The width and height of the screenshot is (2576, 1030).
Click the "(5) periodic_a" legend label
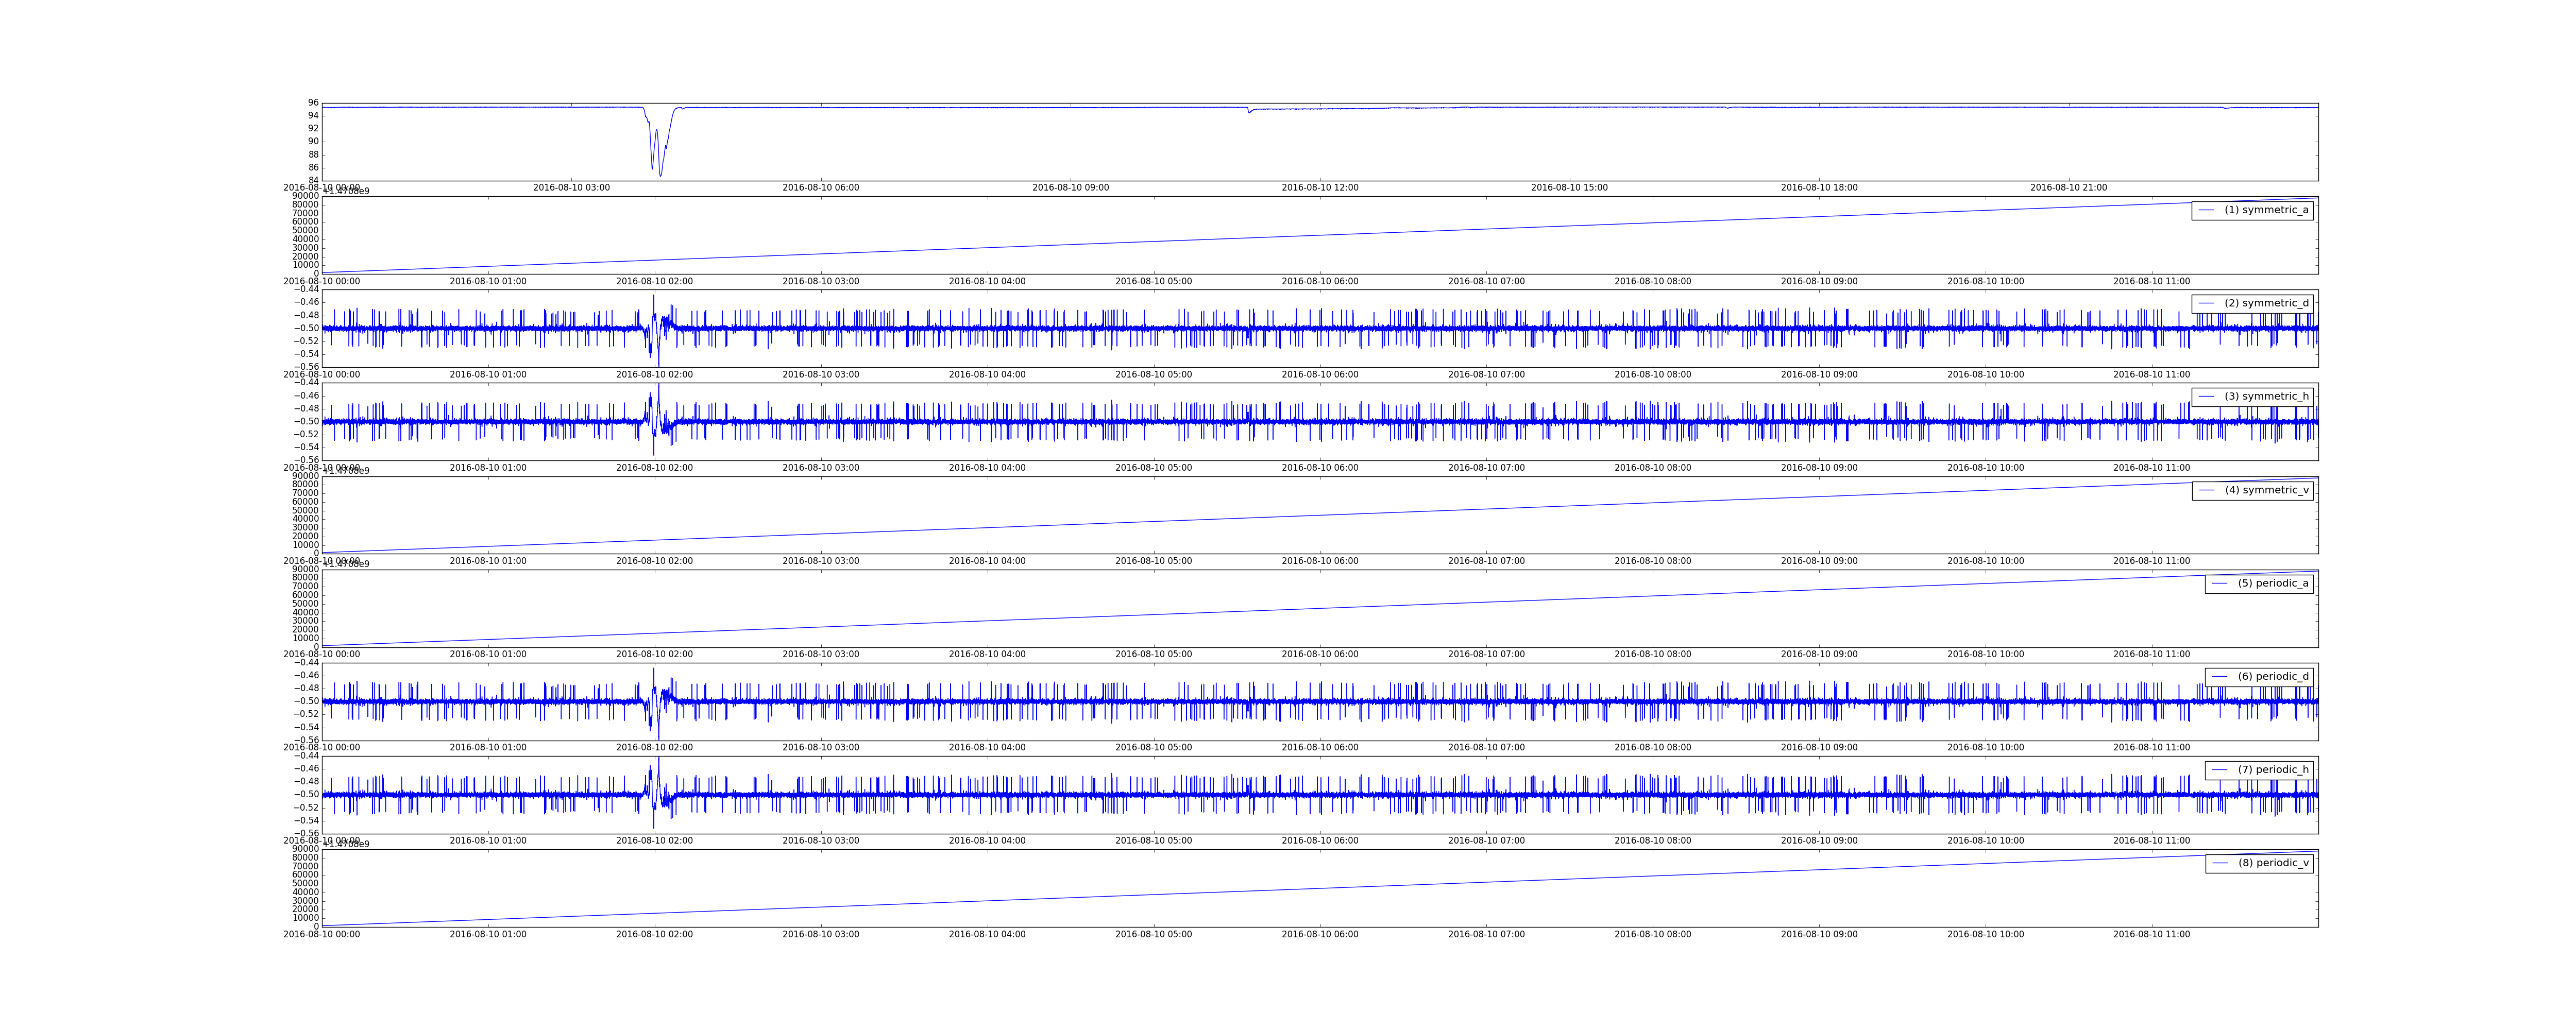pos(2273,583)
